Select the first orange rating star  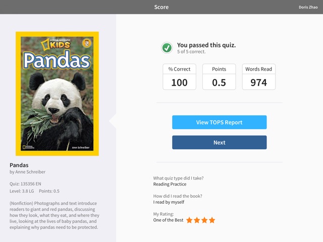189,220
